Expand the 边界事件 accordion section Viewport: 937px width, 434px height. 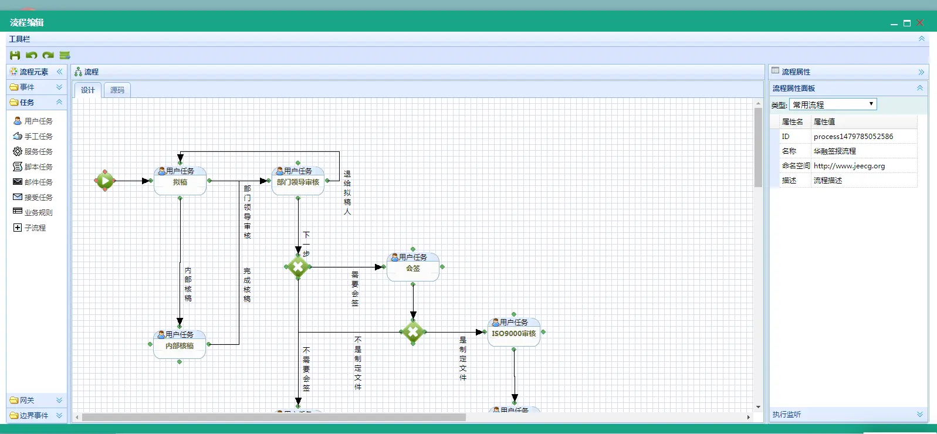click(x=59, y=415)
